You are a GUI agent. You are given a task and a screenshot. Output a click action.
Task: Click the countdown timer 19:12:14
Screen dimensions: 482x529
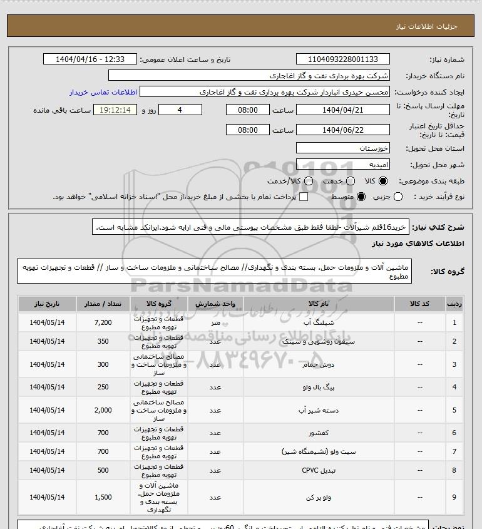(x=115, y=110)
